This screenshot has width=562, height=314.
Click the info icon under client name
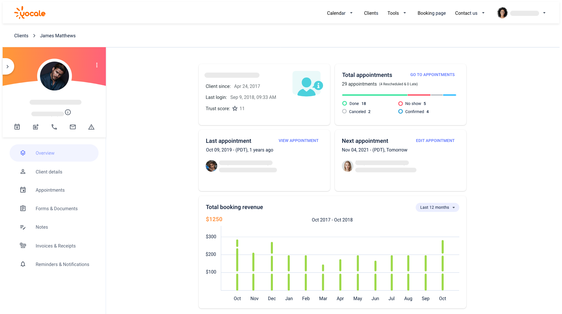click(x=68, y=112)
